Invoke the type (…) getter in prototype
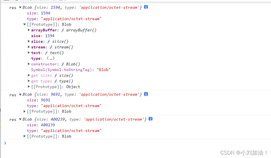This screenshot has width=271, height=158. [x=51, y=58]
